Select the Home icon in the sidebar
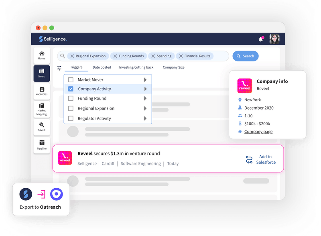The image size is (321, 236). (41, 55)
